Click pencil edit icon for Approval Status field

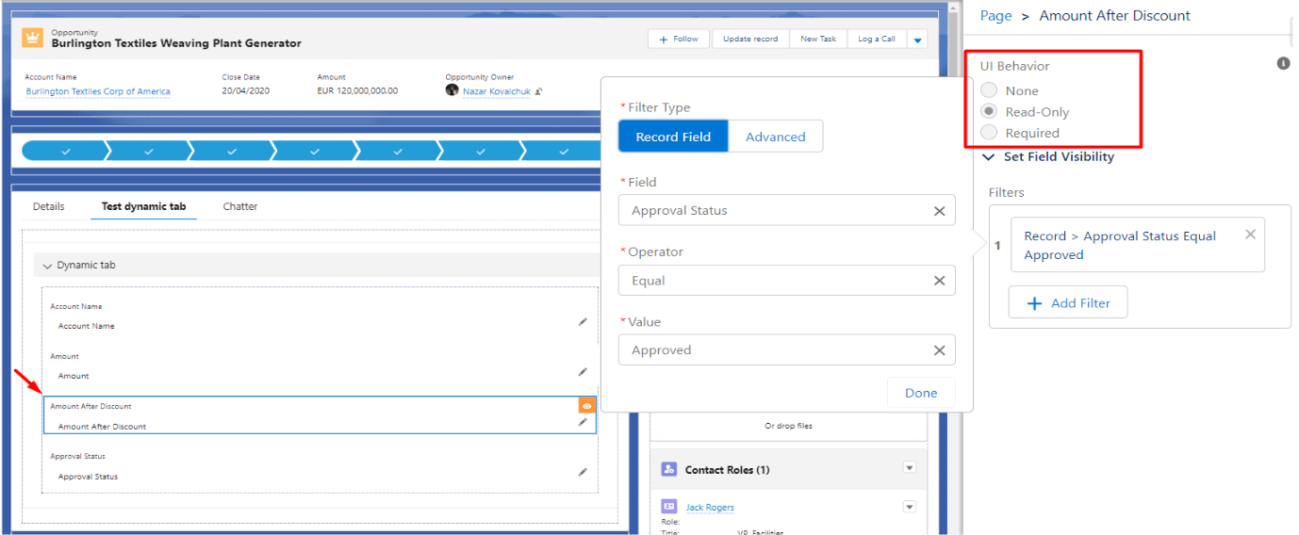pos(583,473)
